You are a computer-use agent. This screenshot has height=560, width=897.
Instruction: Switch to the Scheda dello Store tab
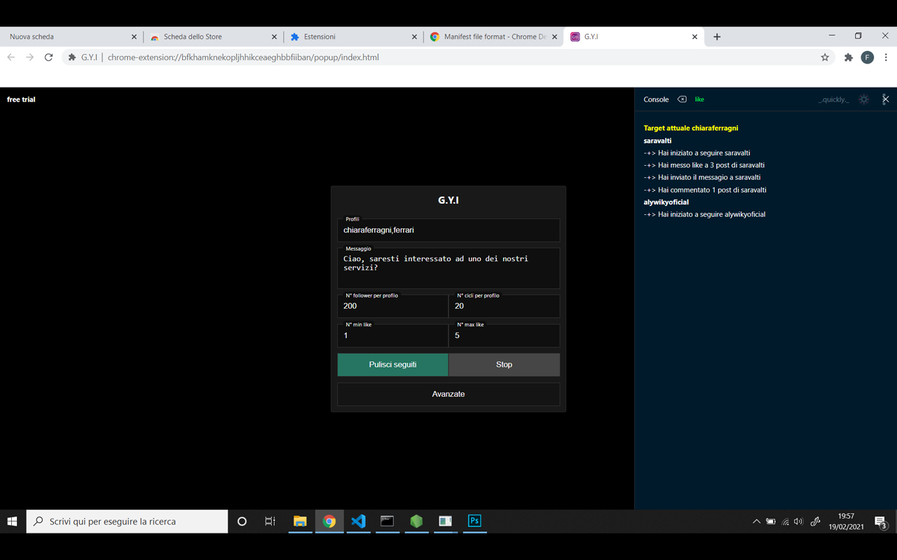point(210,36)
